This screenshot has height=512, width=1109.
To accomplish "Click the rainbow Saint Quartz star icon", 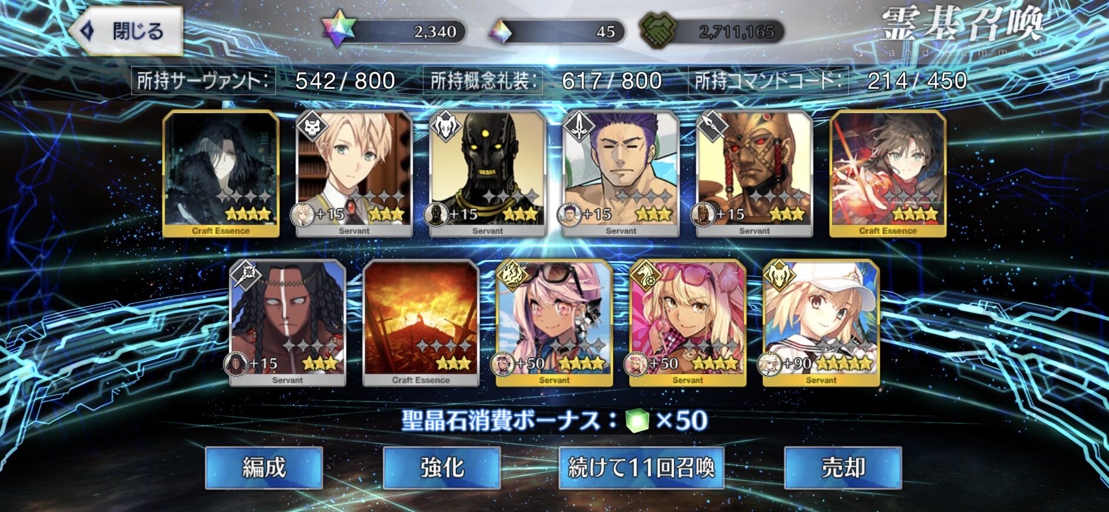I will click(339, 31).
